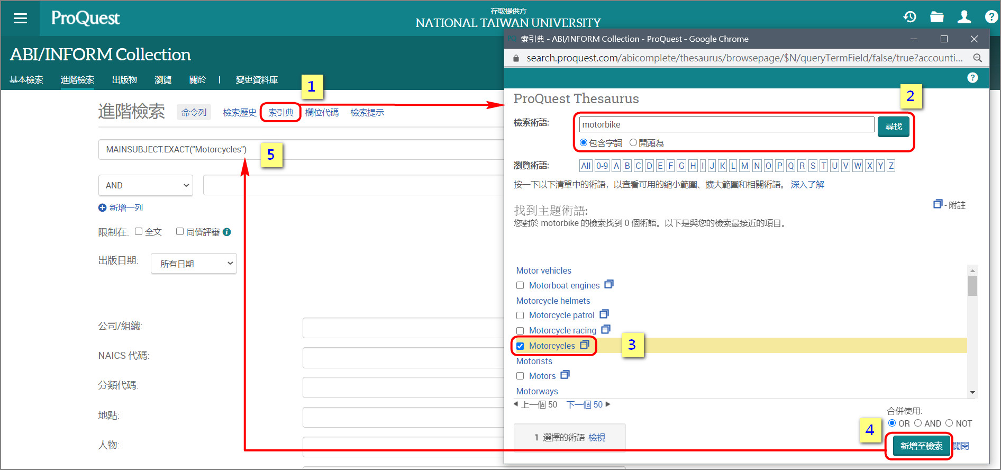
Task: Select the 包含字詞 radio button
Action: pyautogui.click(x=584, y=142)
